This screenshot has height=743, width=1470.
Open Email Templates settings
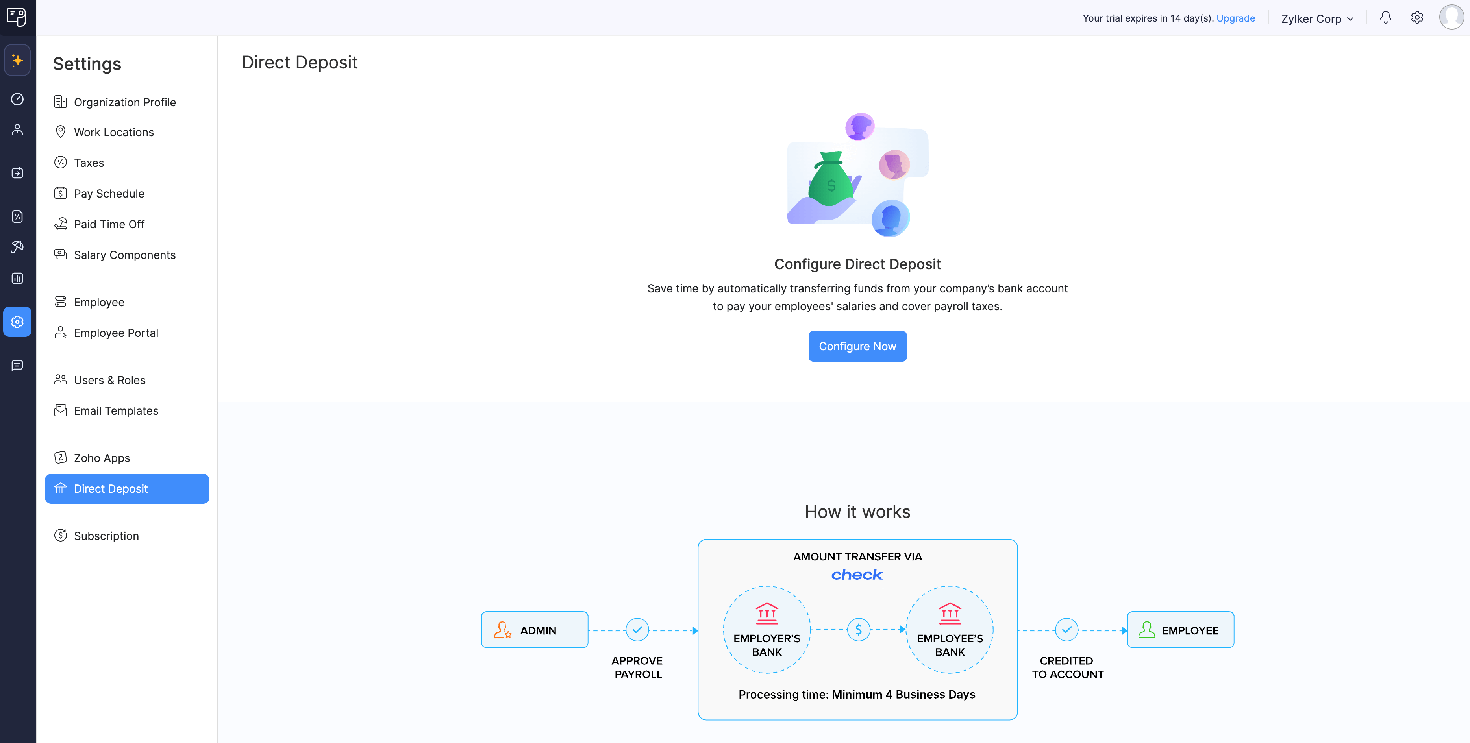tap(116, 410)
